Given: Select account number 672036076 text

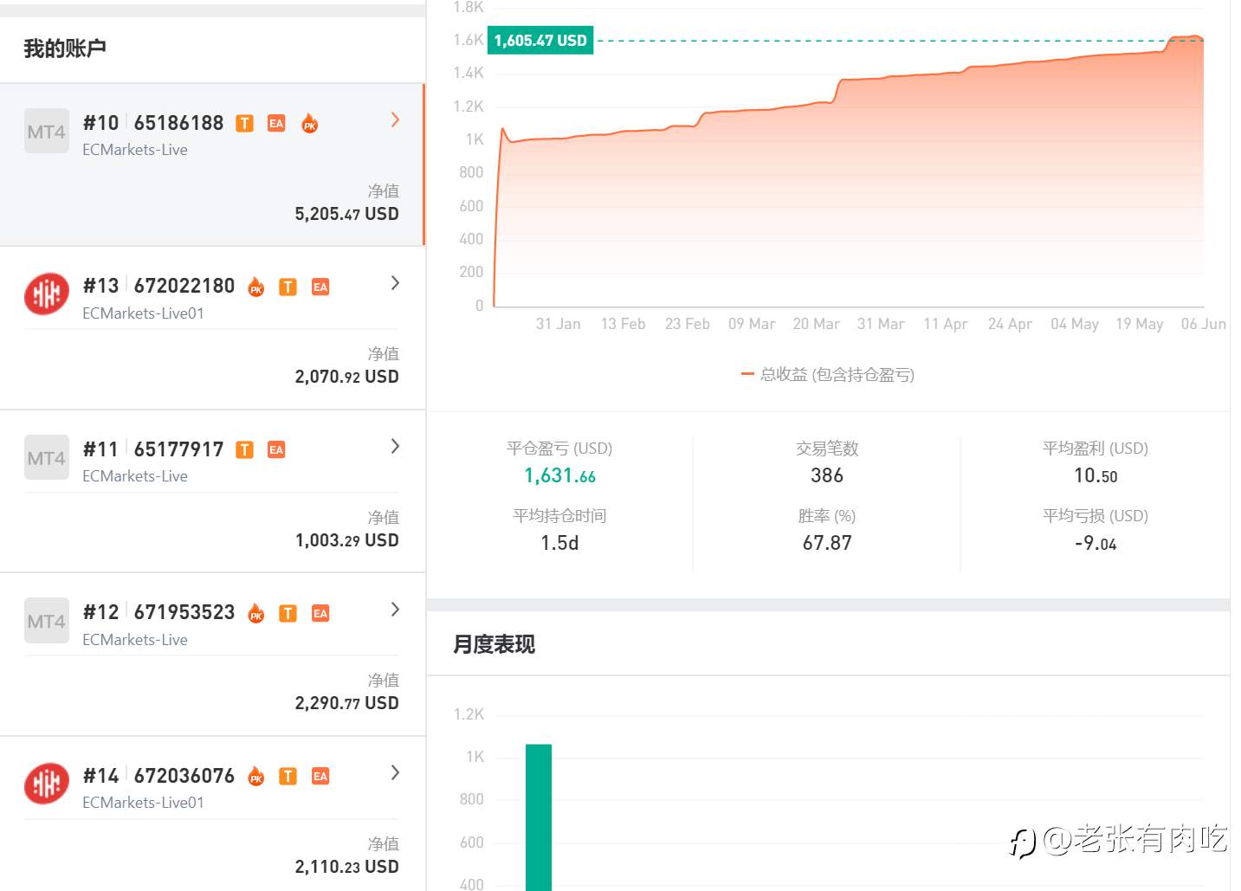Looking at the screenshot, I should pos(184,776).
